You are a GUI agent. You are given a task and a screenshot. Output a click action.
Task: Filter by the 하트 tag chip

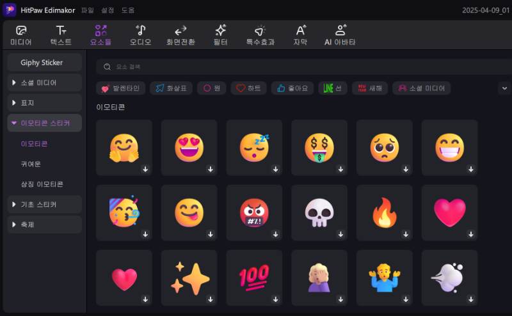(x=248, y=88)
